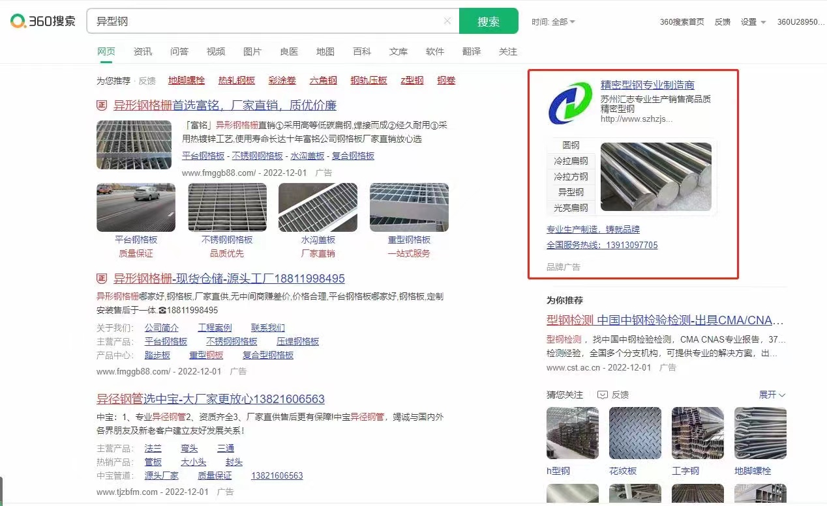Viewport: 827px width, 506px height.
Task: Click recommended term 钢轨压板
Action: tap(369, 80)
